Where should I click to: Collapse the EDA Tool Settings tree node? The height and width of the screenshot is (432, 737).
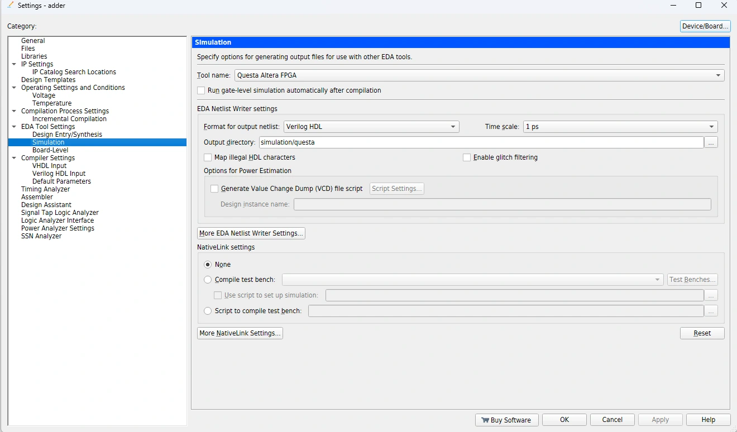(x=14, y=127)
